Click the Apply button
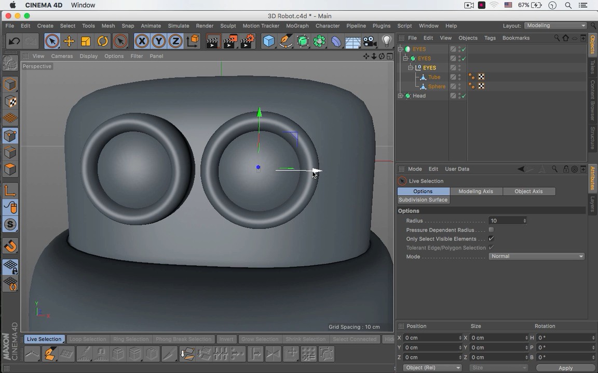This screenshot has width=598, height=373. [x=565, y=368]
